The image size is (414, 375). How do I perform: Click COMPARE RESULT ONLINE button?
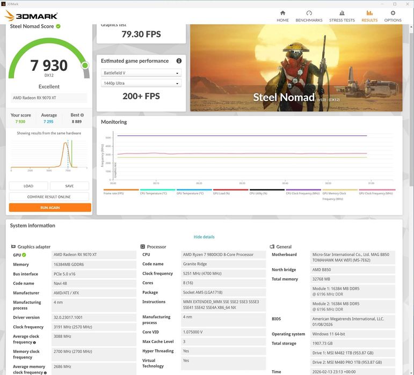[x=49, y=197]
